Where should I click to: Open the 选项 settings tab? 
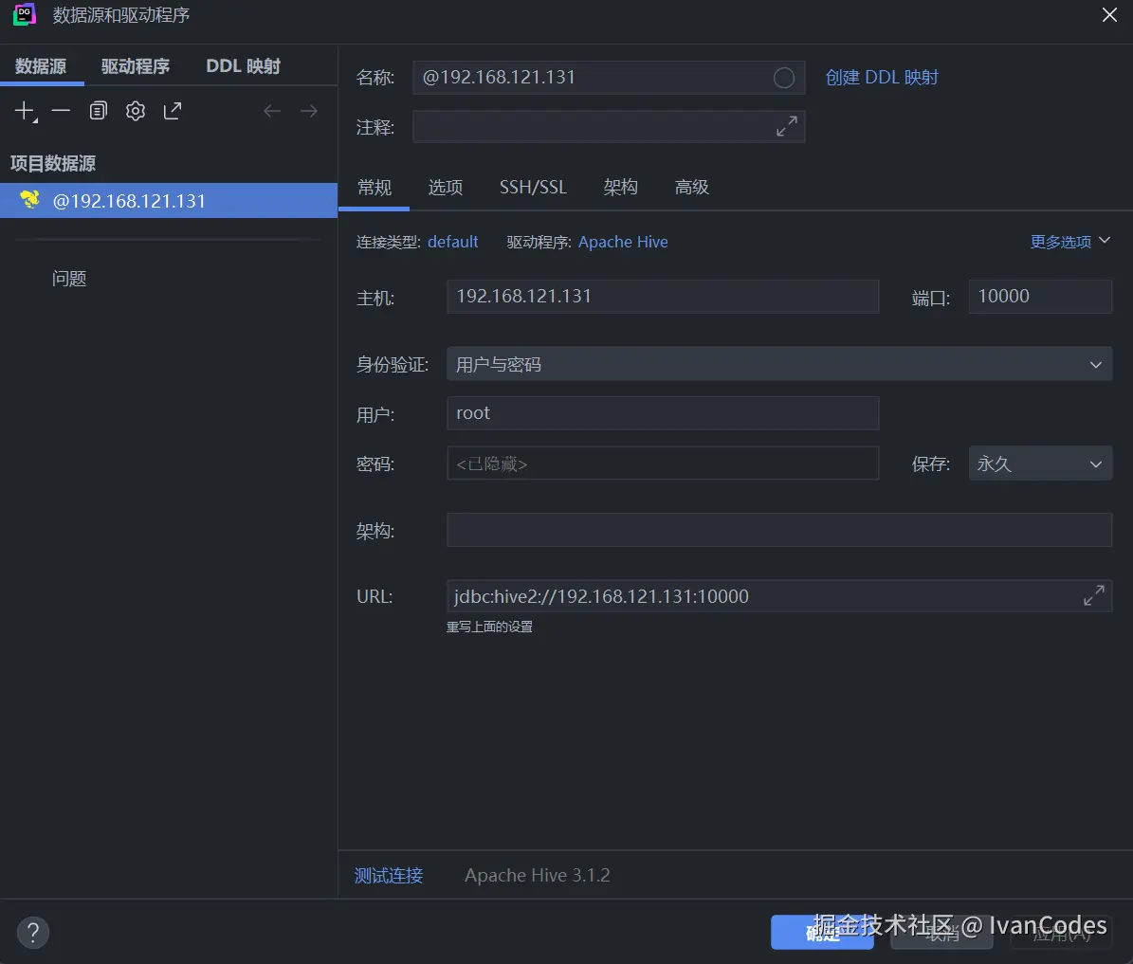(445, 188)
